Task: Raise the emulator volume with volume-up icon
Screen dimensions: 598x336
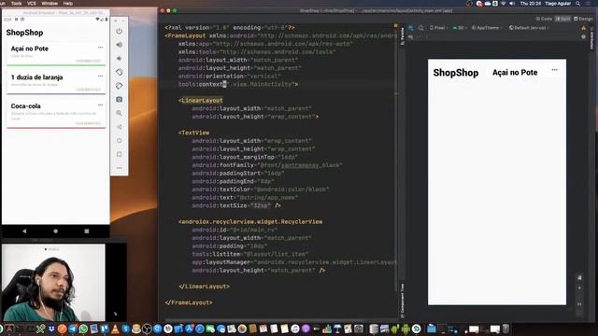Action: point(119,45)
